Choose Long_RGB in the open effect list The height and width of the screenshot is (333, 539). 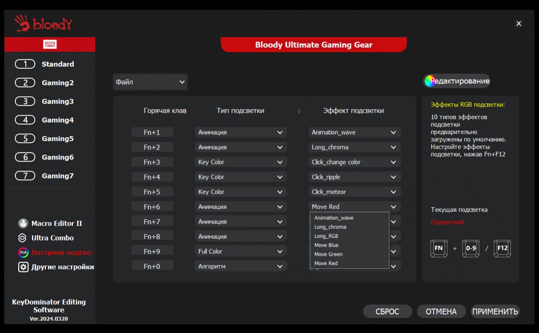pos(326,236)
